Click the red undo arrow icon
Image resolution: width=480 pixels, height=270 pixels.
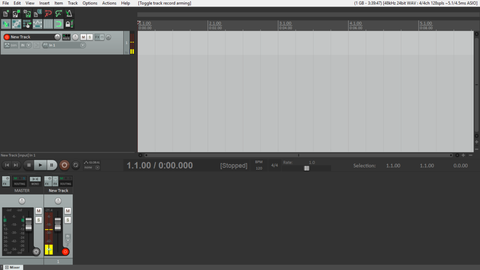[48, 14]
